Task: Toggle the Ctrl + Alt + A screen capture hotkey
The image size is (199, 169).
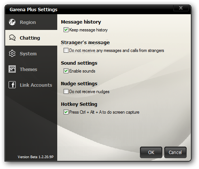Action: tap(66, 112)
